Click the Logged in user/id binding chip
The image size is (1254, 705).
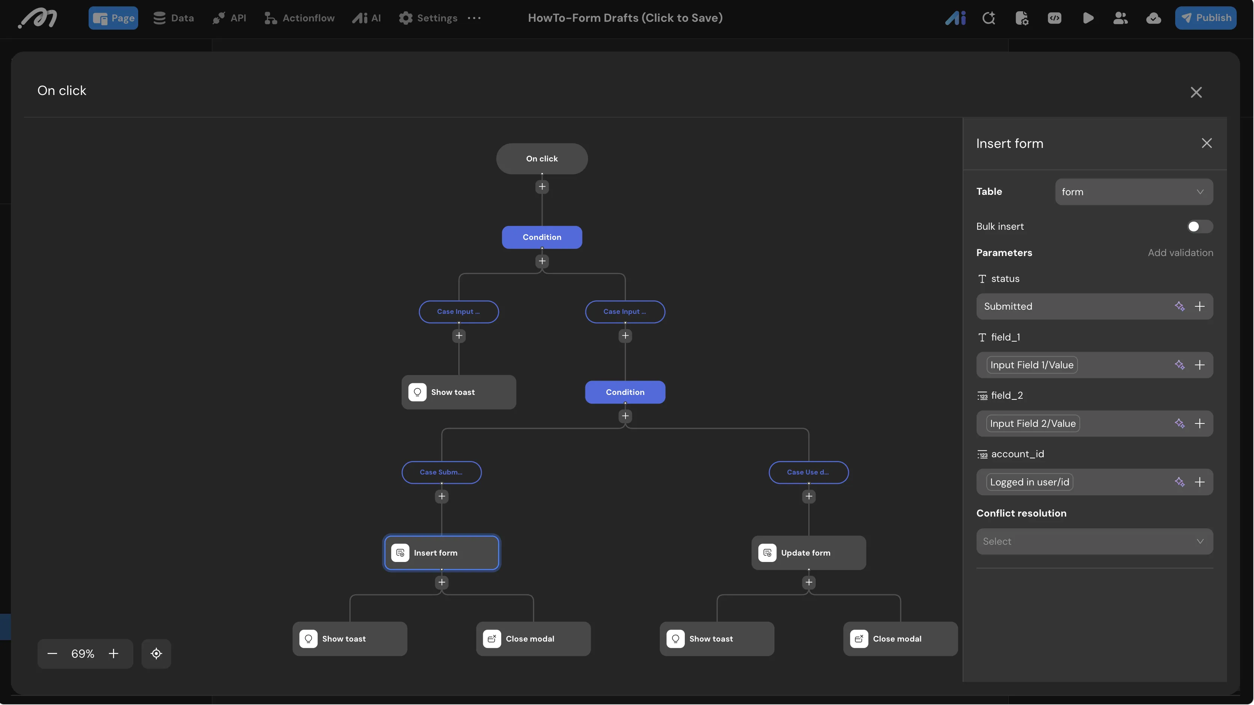1029,482
